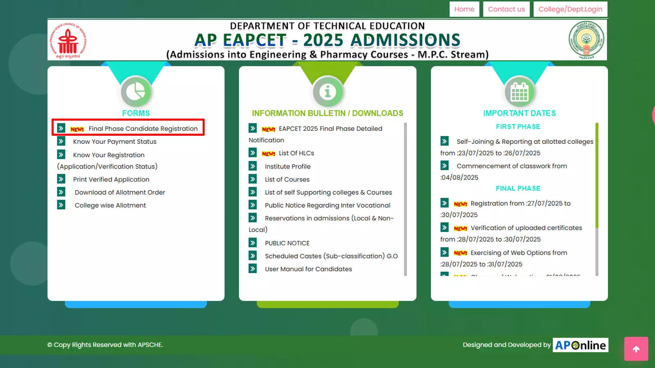
Task: Go to College/Dept.Login
Action: 570,9
